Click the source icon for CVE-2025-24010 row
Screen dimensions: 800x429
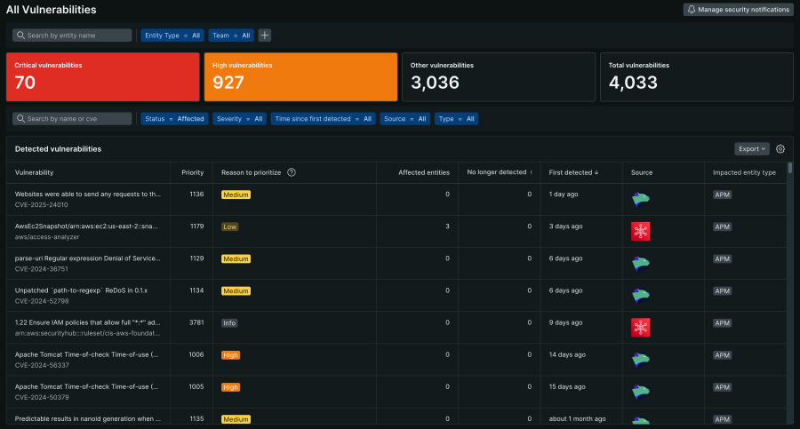(x=641, y=199)
